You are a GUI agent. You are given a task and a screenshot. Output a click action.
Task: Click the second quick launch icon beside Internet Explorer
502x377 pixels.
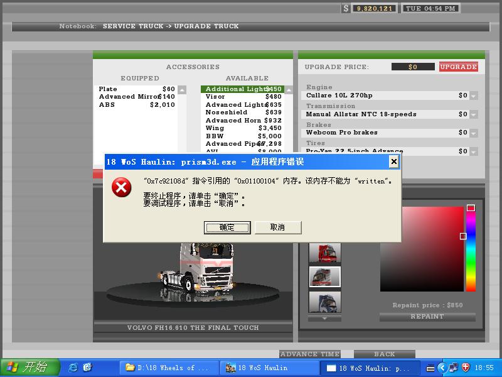click(x=87, y=368)
